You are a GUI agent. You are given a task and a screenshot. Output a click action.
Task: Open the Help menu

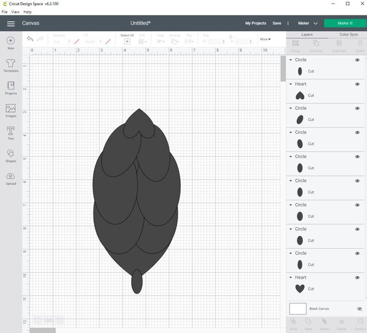(x=27, y=12)
